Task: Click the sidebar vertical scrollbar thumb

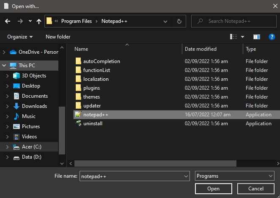Action: pos(62,130)
